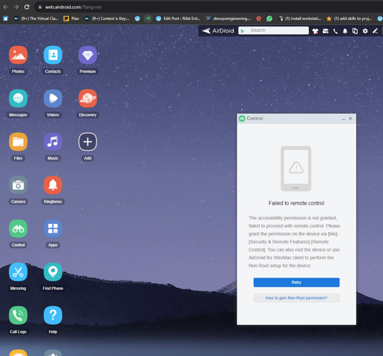Open the WhatsApp bookmark icon
The image size is (383, 356).
269,19
